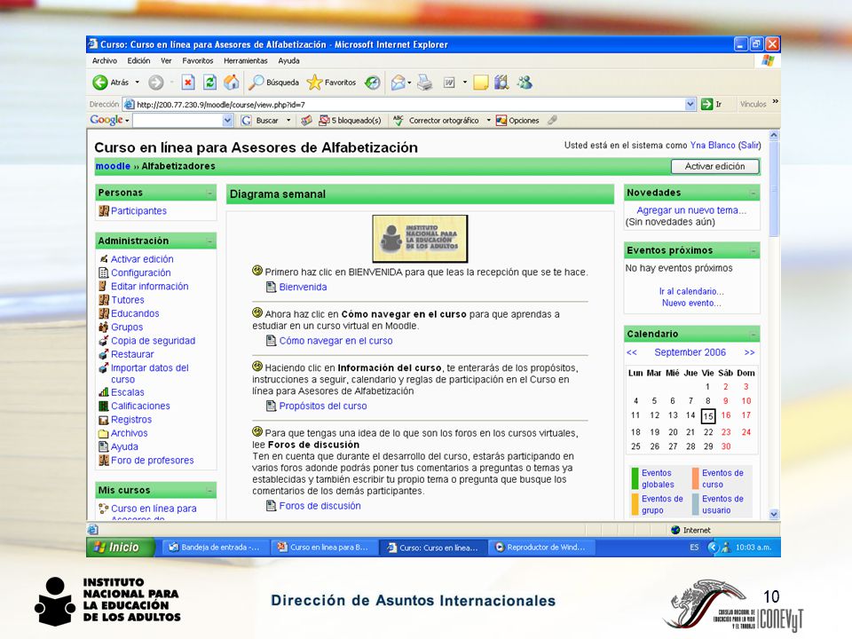Click the Archivos folder icon in Administración
The width and height of the screenshot is (852, 639).
(103, 433)
